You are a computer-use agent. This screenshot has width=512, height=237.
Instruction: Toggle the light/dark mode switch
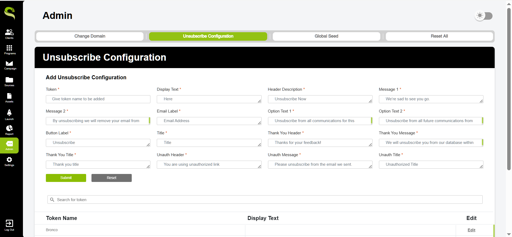pos(484,16)
